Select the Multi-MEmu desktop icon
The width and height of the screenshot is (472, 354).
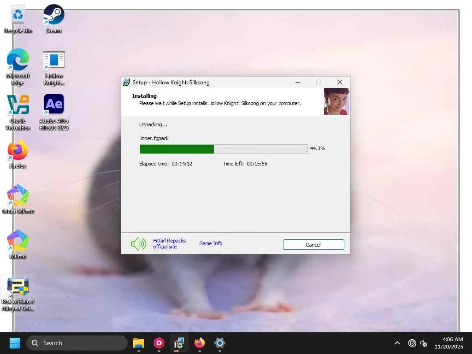18,199
